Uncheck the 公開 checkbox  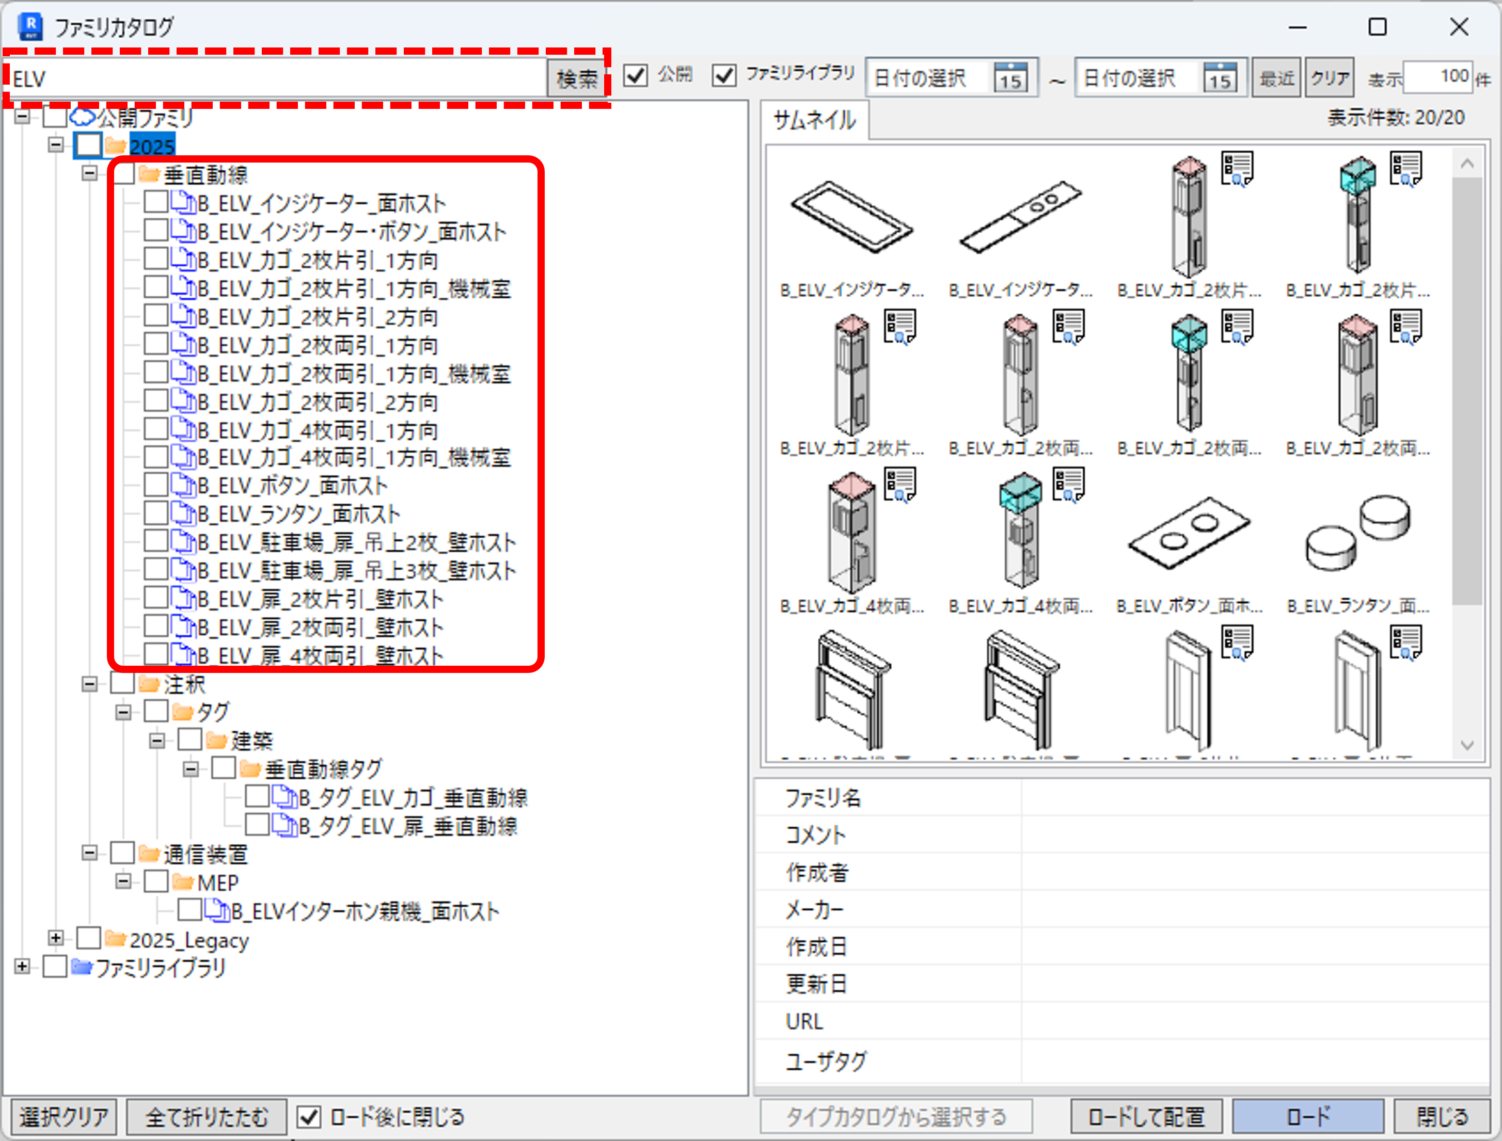coord(635,75)
